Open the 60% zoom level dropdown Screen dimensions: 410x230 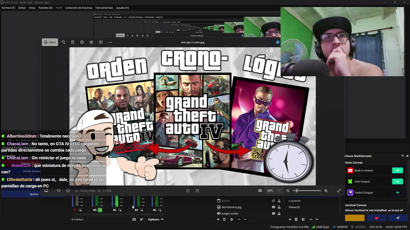coord(274,191)
